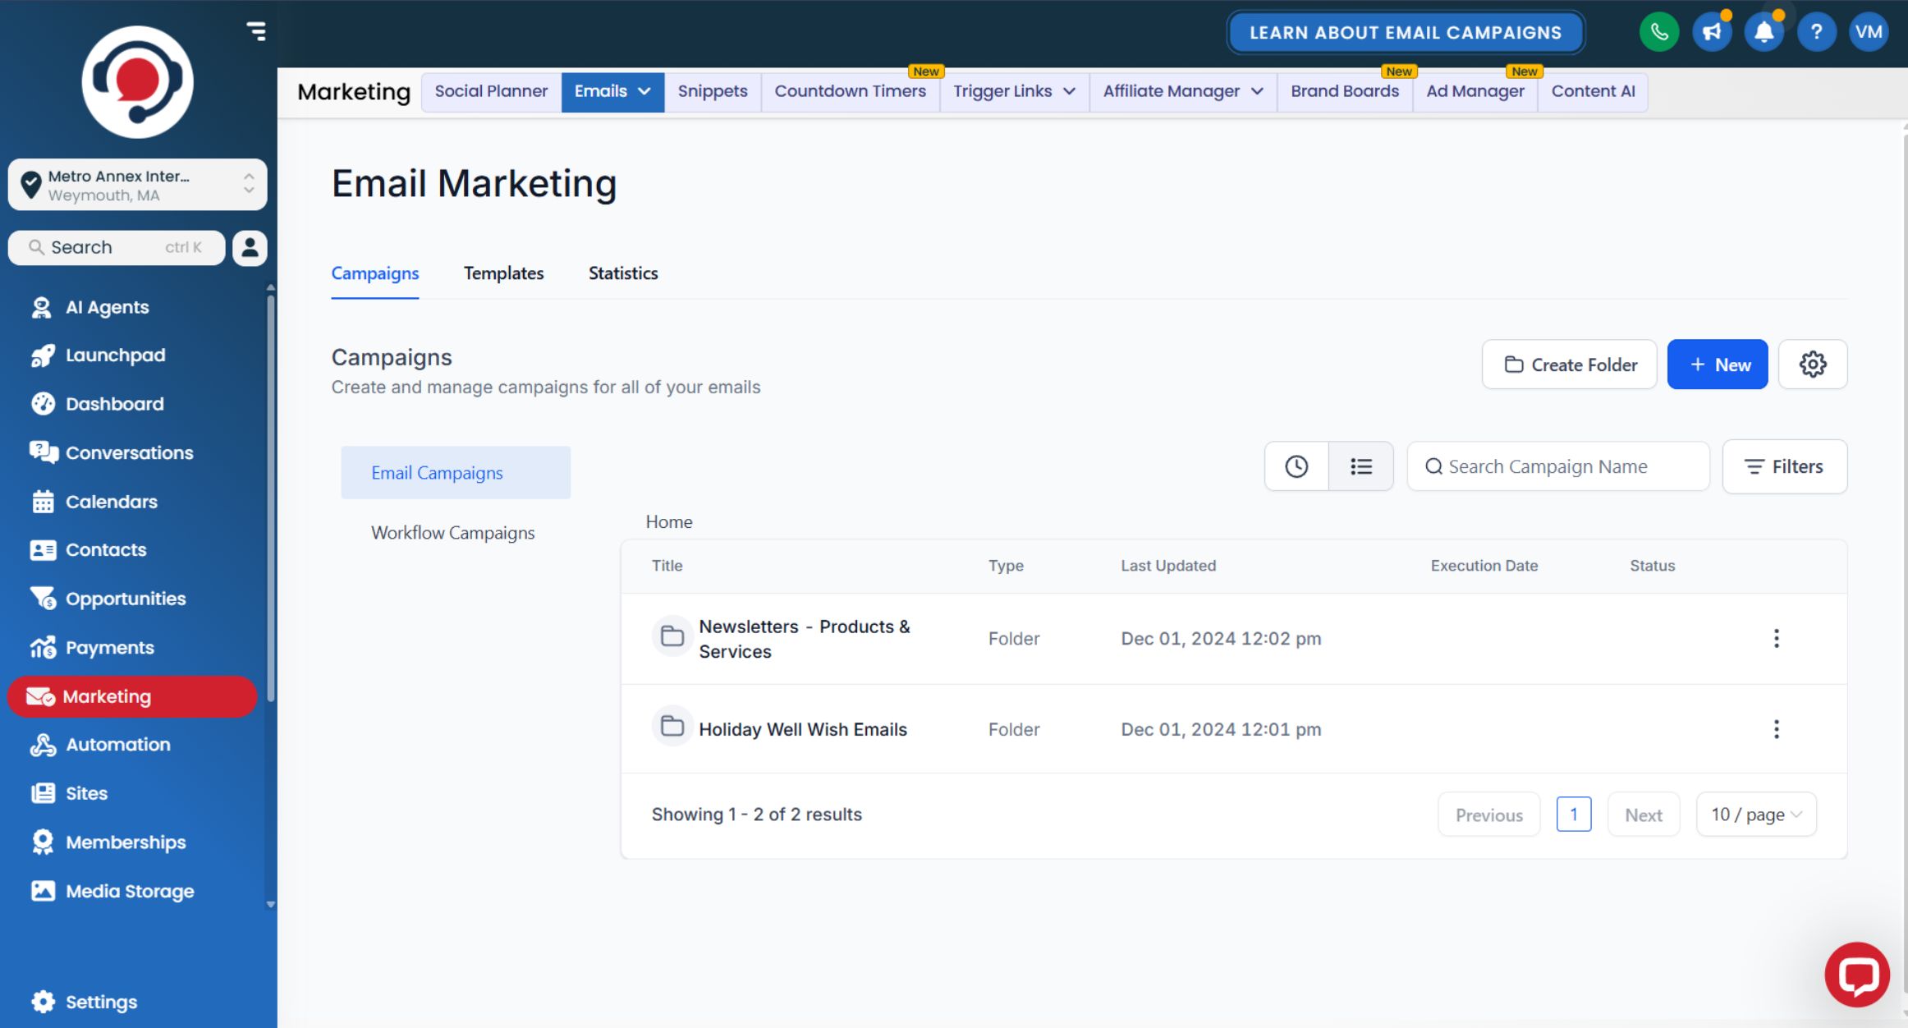Open the Brand Boards tab
The height and width of the screenshot is (1028, 1908).
[x=1345, y=91]
